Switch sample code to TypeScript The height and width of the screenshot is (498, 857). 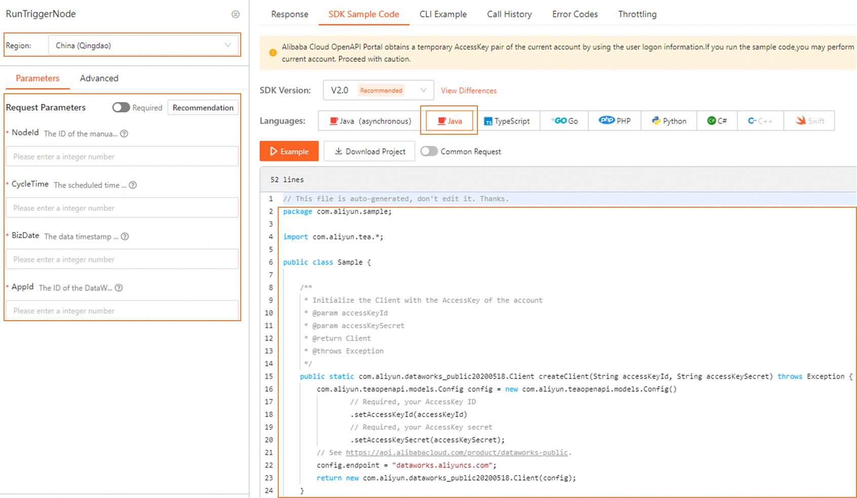(508, 121)
